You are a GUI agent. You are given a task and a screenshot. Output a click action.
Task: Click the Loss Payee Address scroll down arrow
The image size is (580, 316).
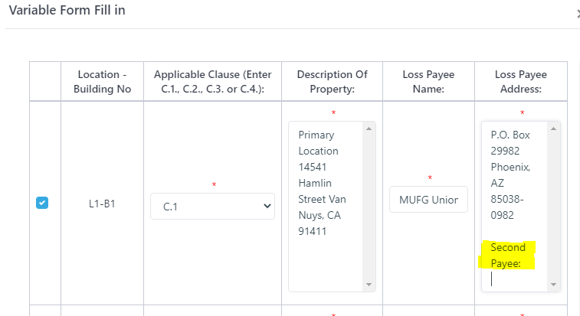[554, 285]
